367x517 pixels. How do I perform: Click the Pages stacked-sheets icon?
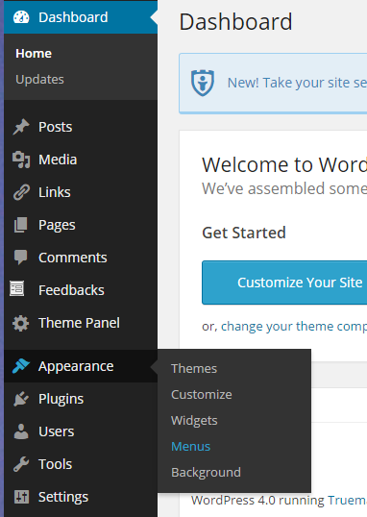tap(21, 225)
